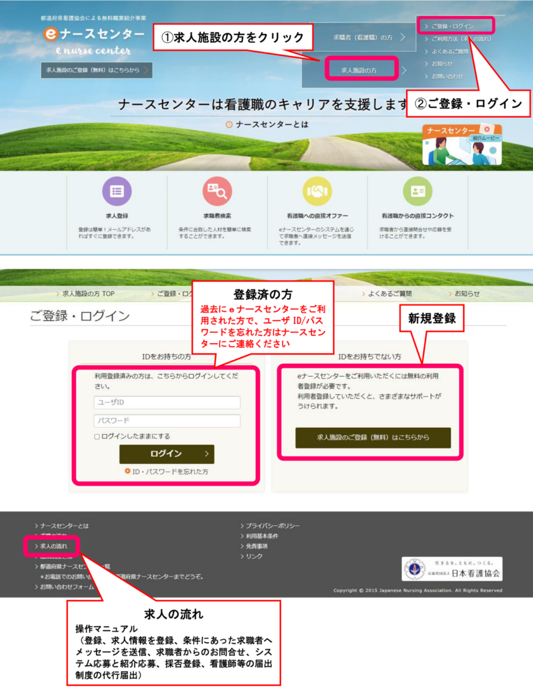Viewport: 533px width, 691px height.
Task: Click the purple 求人登録 list icon
Action: pyautogui.click(x=117, y=191)
